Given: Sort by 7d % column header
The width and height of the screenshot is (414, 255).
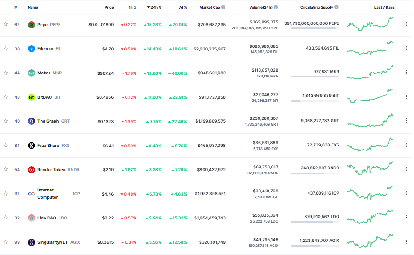Looking at the screenshot, I should click(183, 7).
